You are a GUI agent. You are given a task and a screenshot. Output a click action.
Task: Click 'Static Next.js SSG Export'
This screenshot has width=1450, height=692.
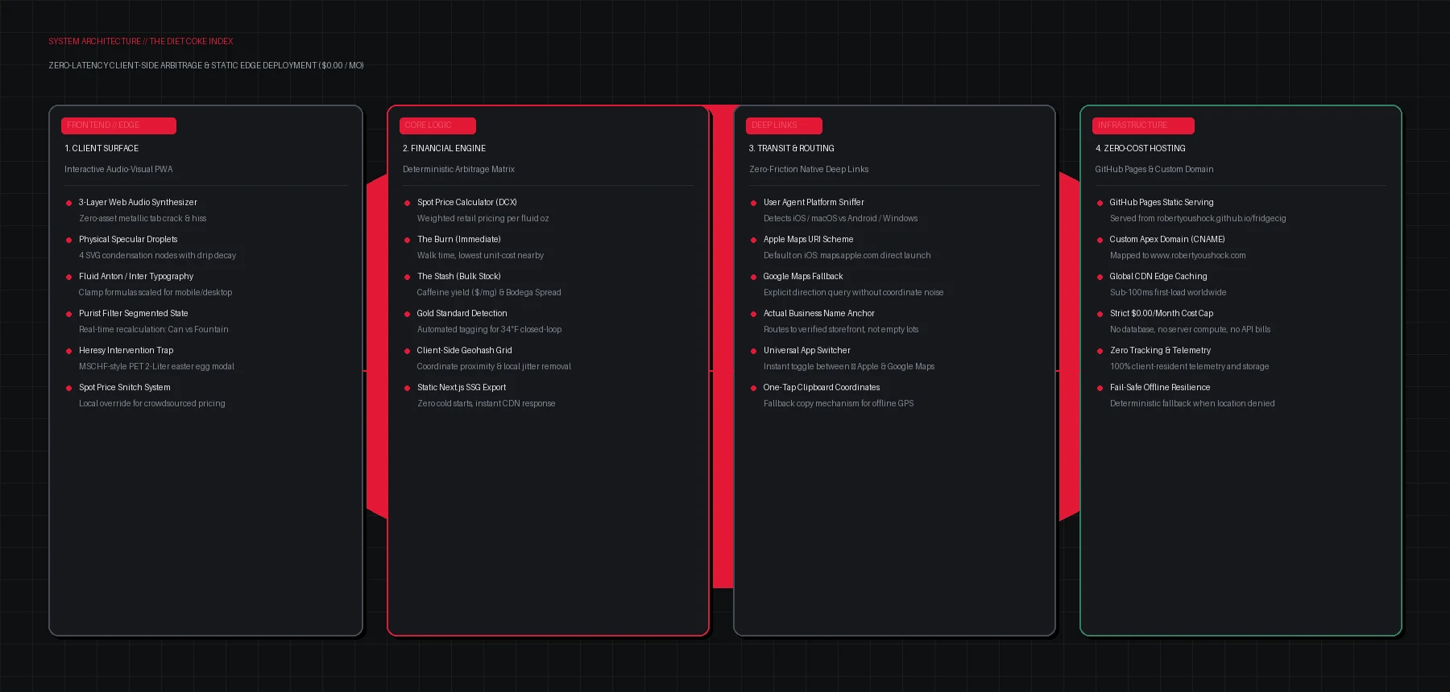tap(462, 387)
